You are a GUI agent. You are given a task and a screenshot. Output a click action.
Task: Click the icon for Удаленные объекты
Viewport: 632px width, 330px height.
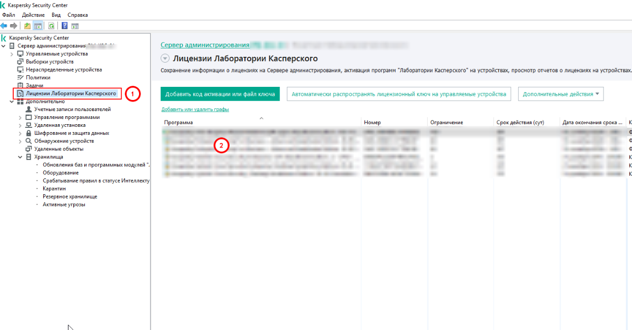click(29, 149)
